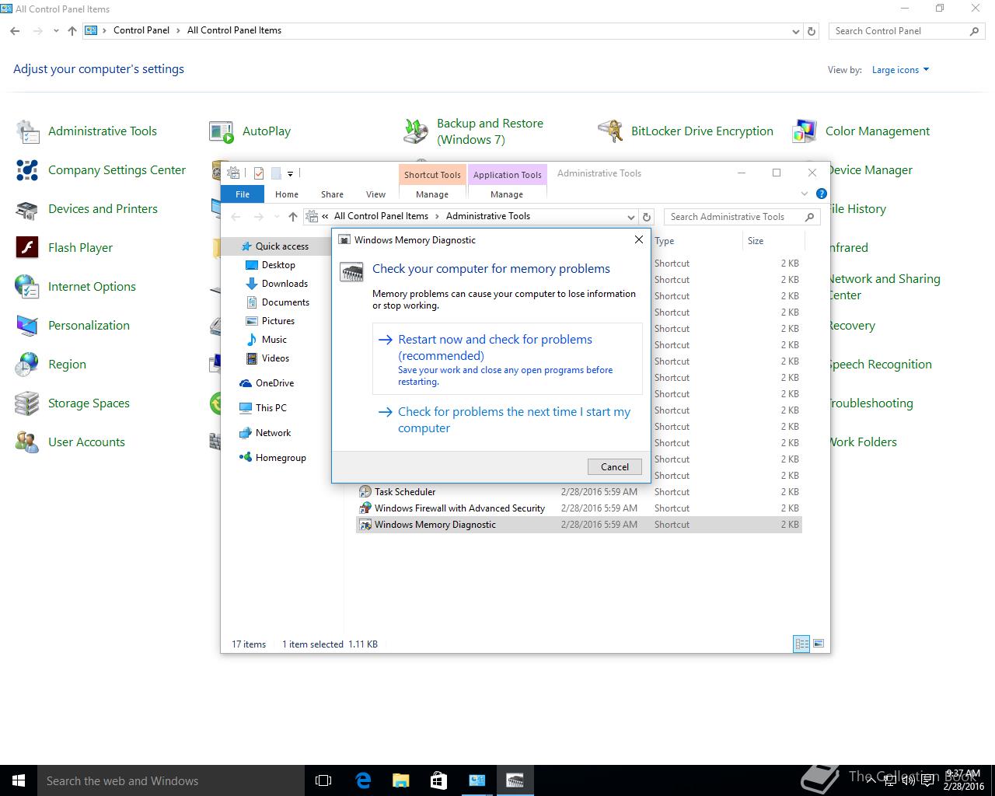Open the Quick Access Toolbar customize dropdown
Viewport: 995px width, 796px height.
coord(290,173)
